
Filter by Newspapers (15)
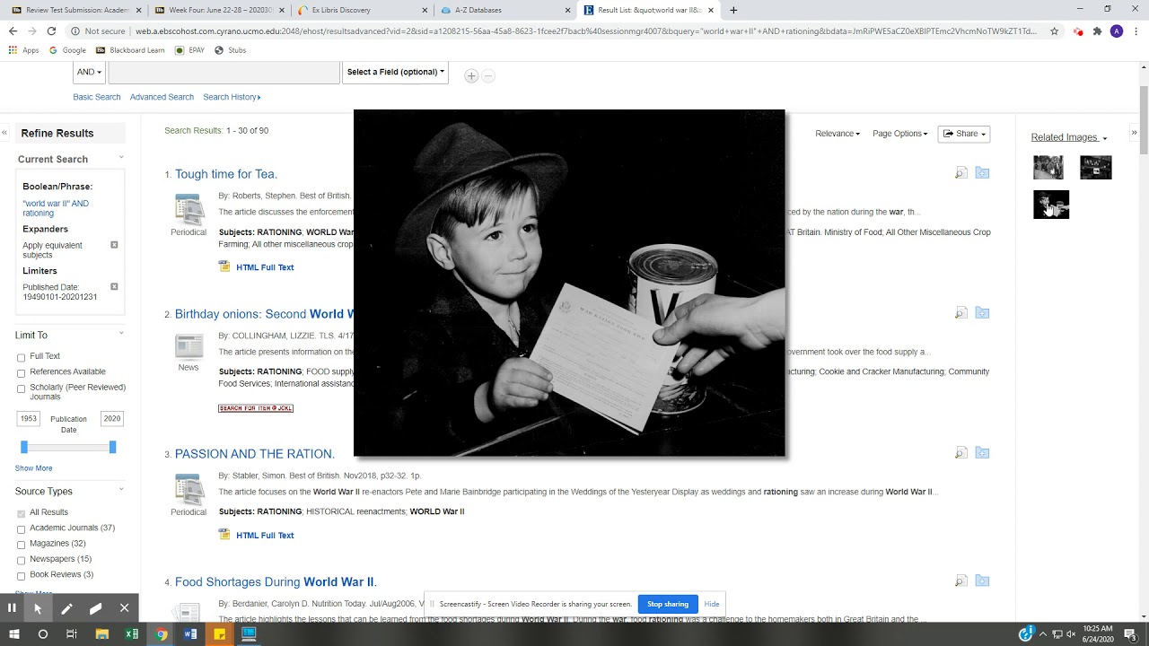click(21, 560)
